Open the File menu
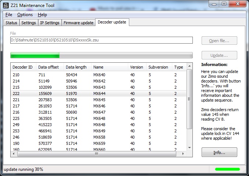Image resolution: width=249 pixels, height=176 pixels. [9, 15]
